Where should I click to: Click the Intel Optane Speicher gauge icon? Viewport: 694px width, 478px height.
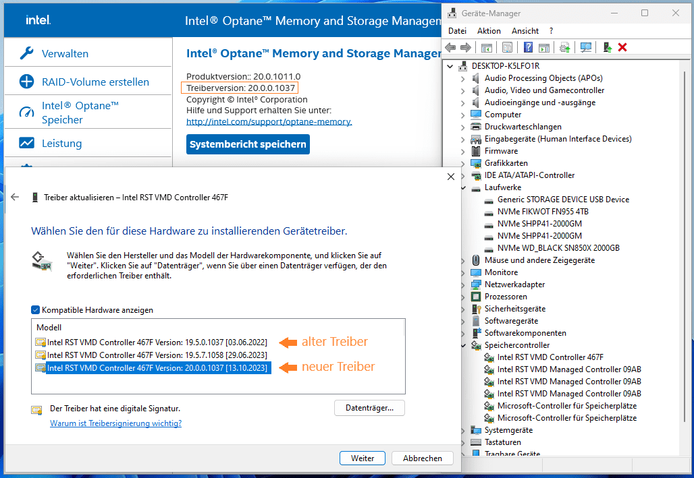point(26,112)
